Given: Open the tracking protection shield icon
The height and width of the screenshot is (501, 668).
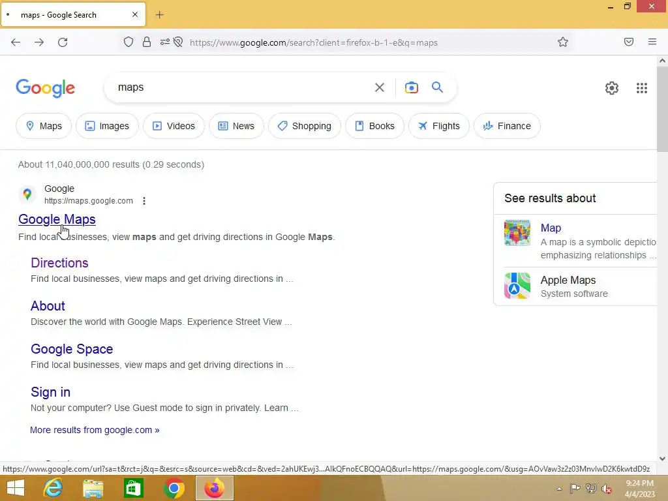Looking at the screenshot, I should coord(129,42).
